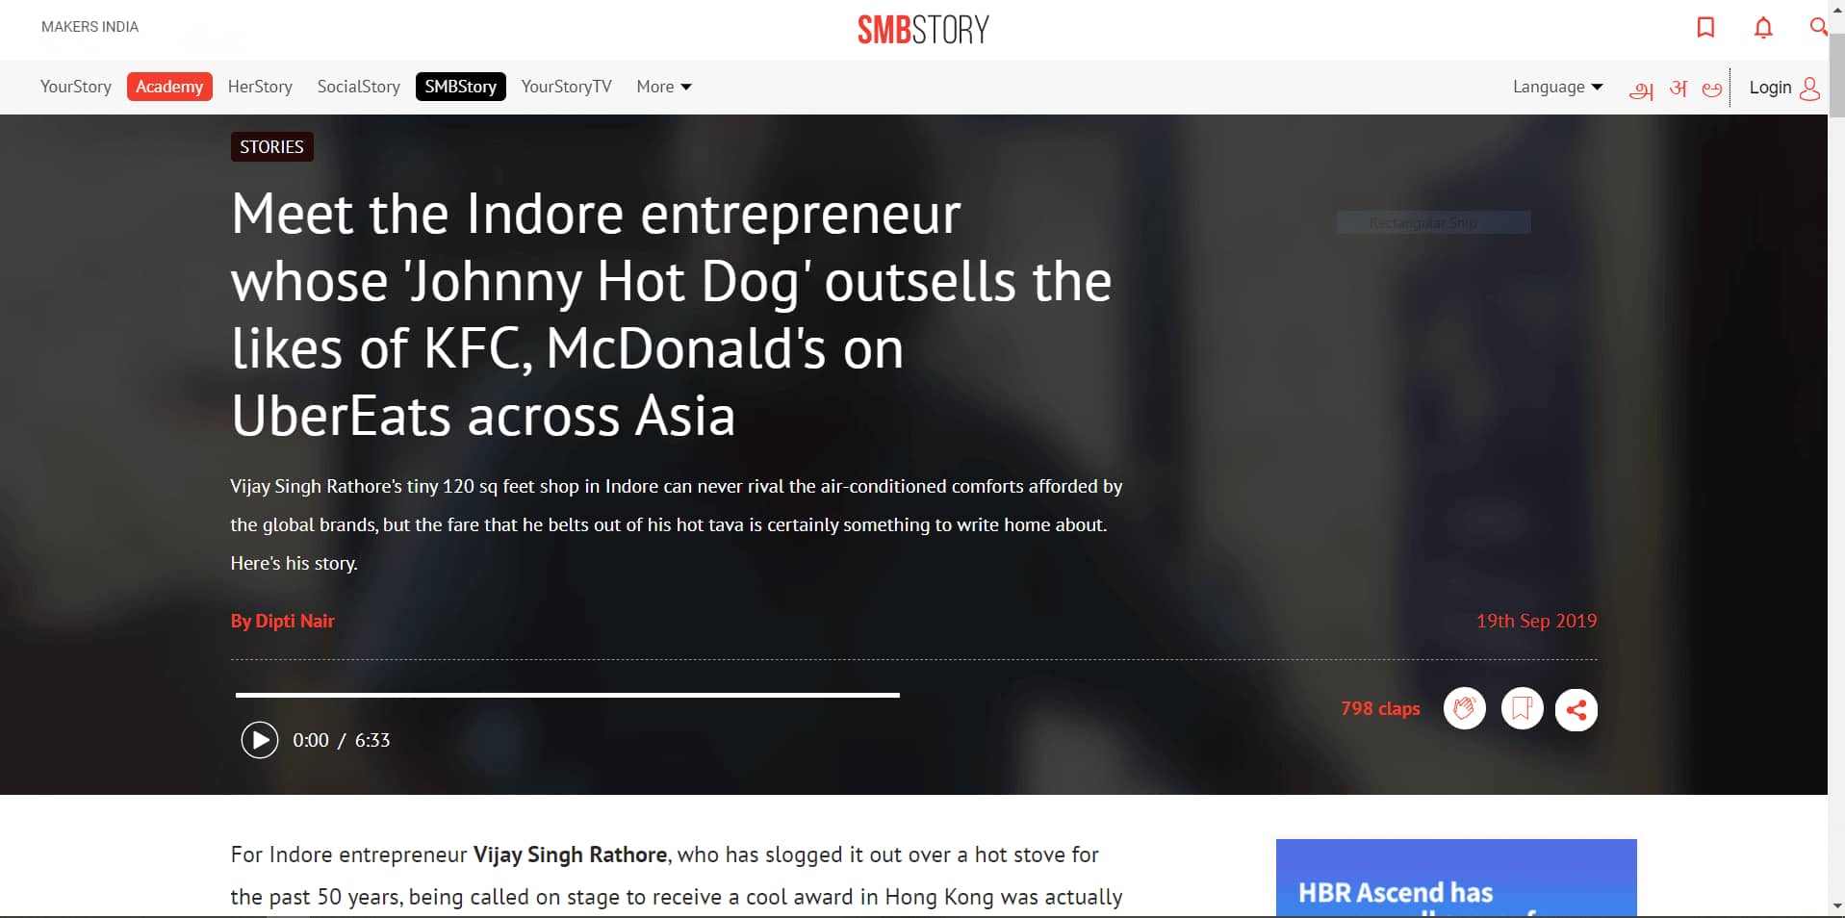Click the search magnifier icon
This screenshot has width=1845, height=918.
coord(1818,27)
